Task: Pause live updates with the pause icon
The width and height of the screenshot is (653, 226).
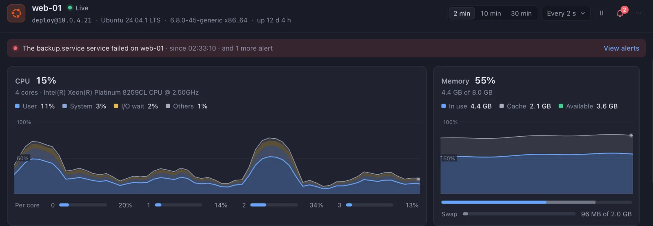Action: pos(602,13)
